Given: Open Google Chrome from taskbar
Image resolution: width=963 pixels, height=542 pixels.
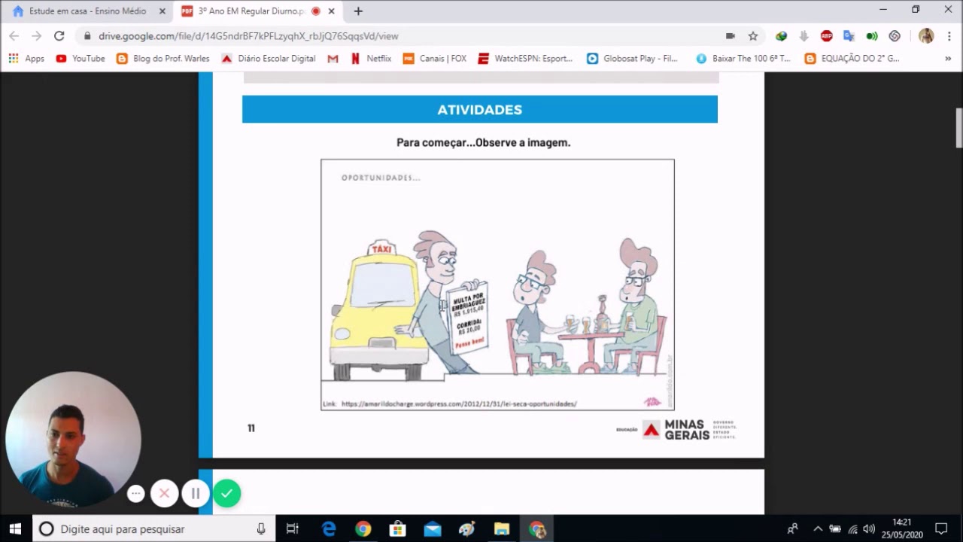Looking at the screenshot, I should pyautogui.click(x=363, y=528).
